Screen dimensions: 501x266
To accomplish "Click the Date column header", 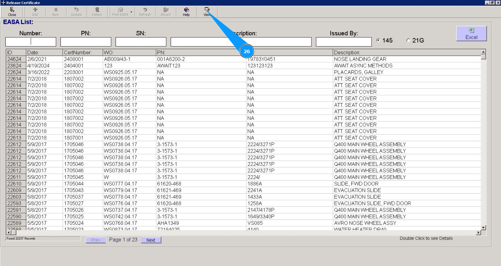I will click(44, 52).
